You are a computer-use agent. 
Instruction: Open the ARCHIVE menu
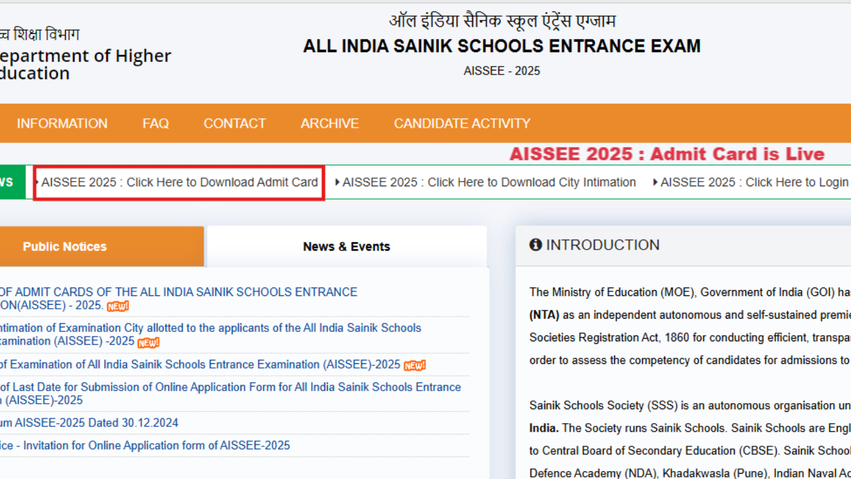pos(330,123)
